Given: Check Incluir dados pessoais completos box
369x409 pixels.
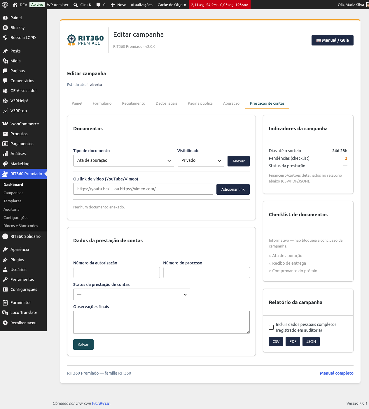Looking at the screenshot, I should 271,327.
